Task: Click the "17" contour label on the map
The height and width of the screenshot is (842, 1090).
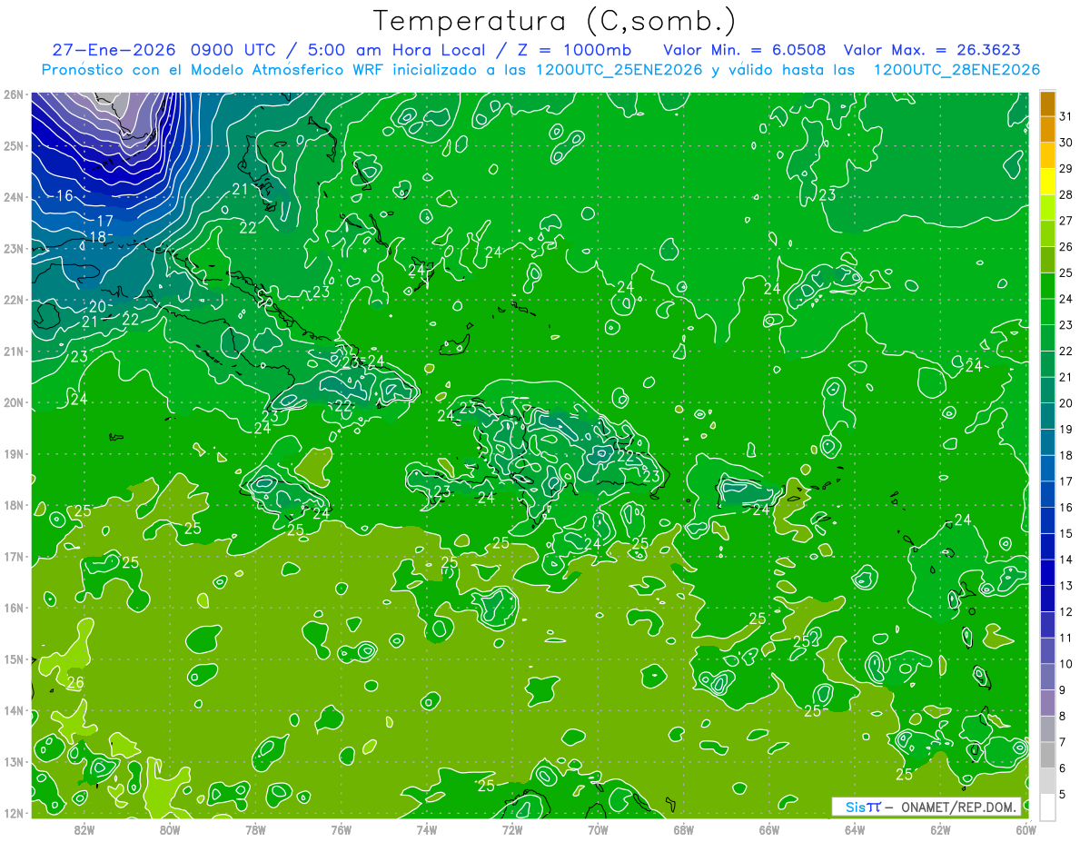Action: coord(105,221)
